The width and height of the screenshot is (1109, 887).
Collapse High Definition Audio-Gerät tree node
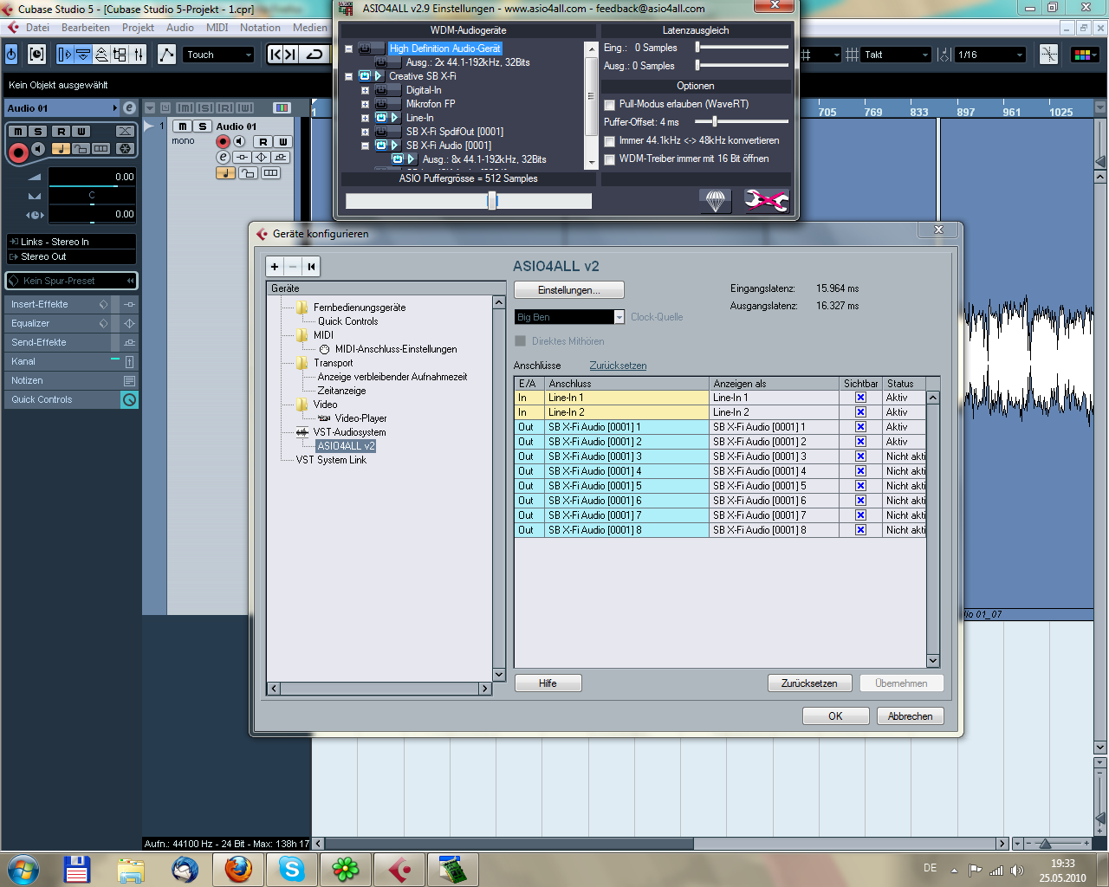(348, 49)
